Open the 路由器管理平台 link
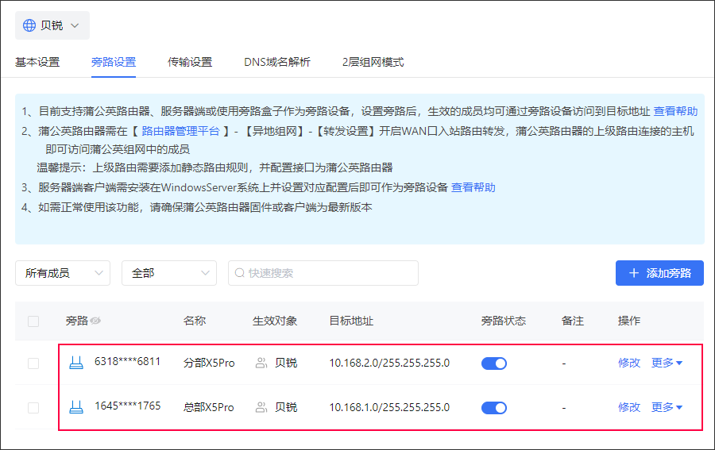 pos(180,131)
